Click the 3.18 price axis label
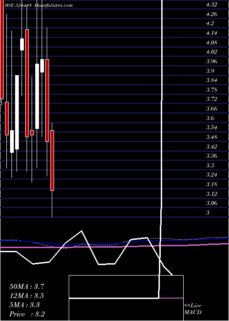The height and width of the screenshot is (321, 229). pyautogui.click(x=212, y=184)
